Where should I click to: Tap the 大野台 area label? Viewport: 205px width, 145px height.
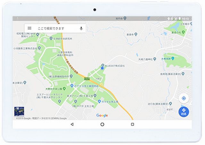98,79
